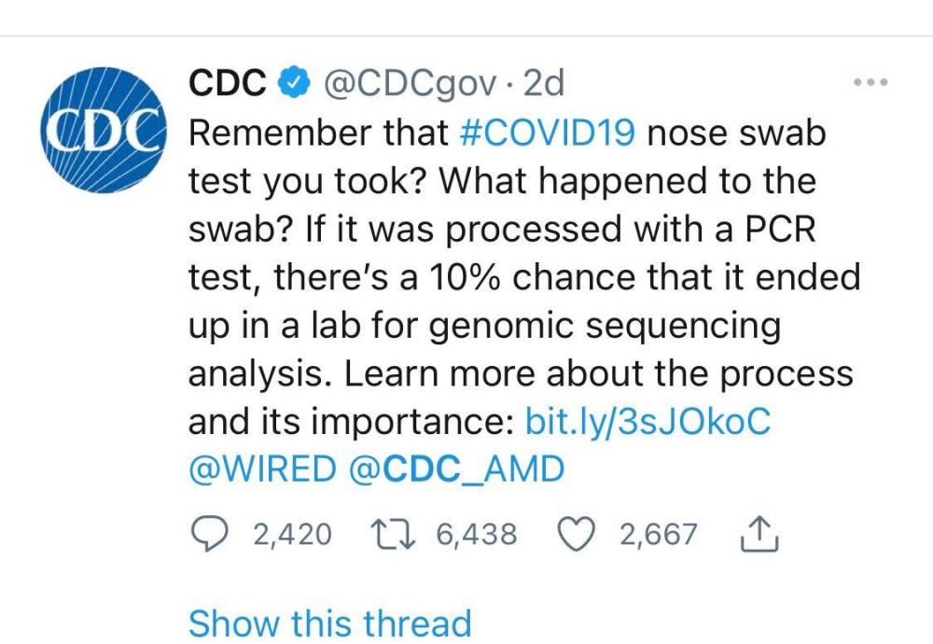
Task: Click the 2d tweet timestamp
Action: (544, 85)
